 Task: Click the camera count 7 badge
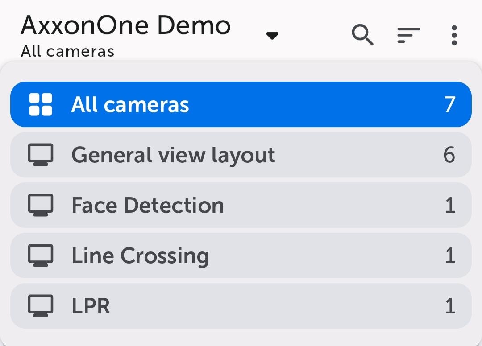point(449,105)
